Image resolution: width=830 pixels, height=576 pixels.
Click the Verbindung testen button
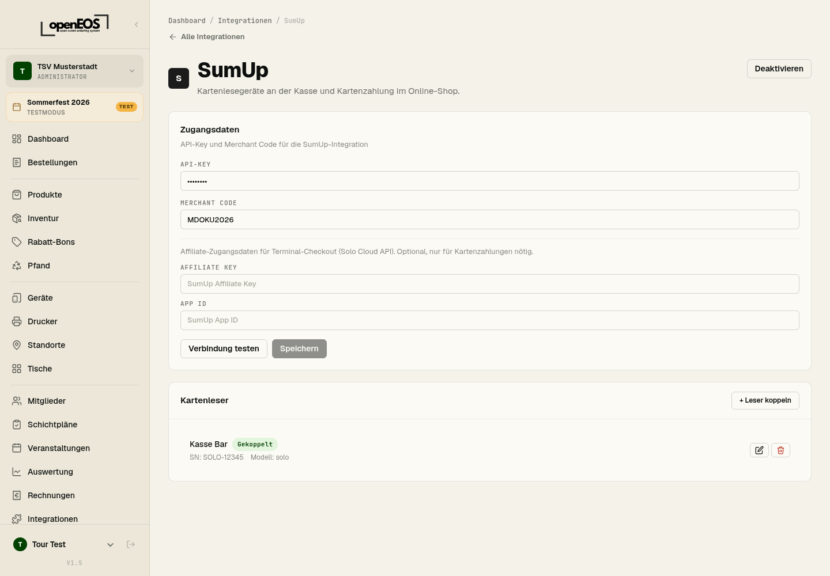[224, 348]
